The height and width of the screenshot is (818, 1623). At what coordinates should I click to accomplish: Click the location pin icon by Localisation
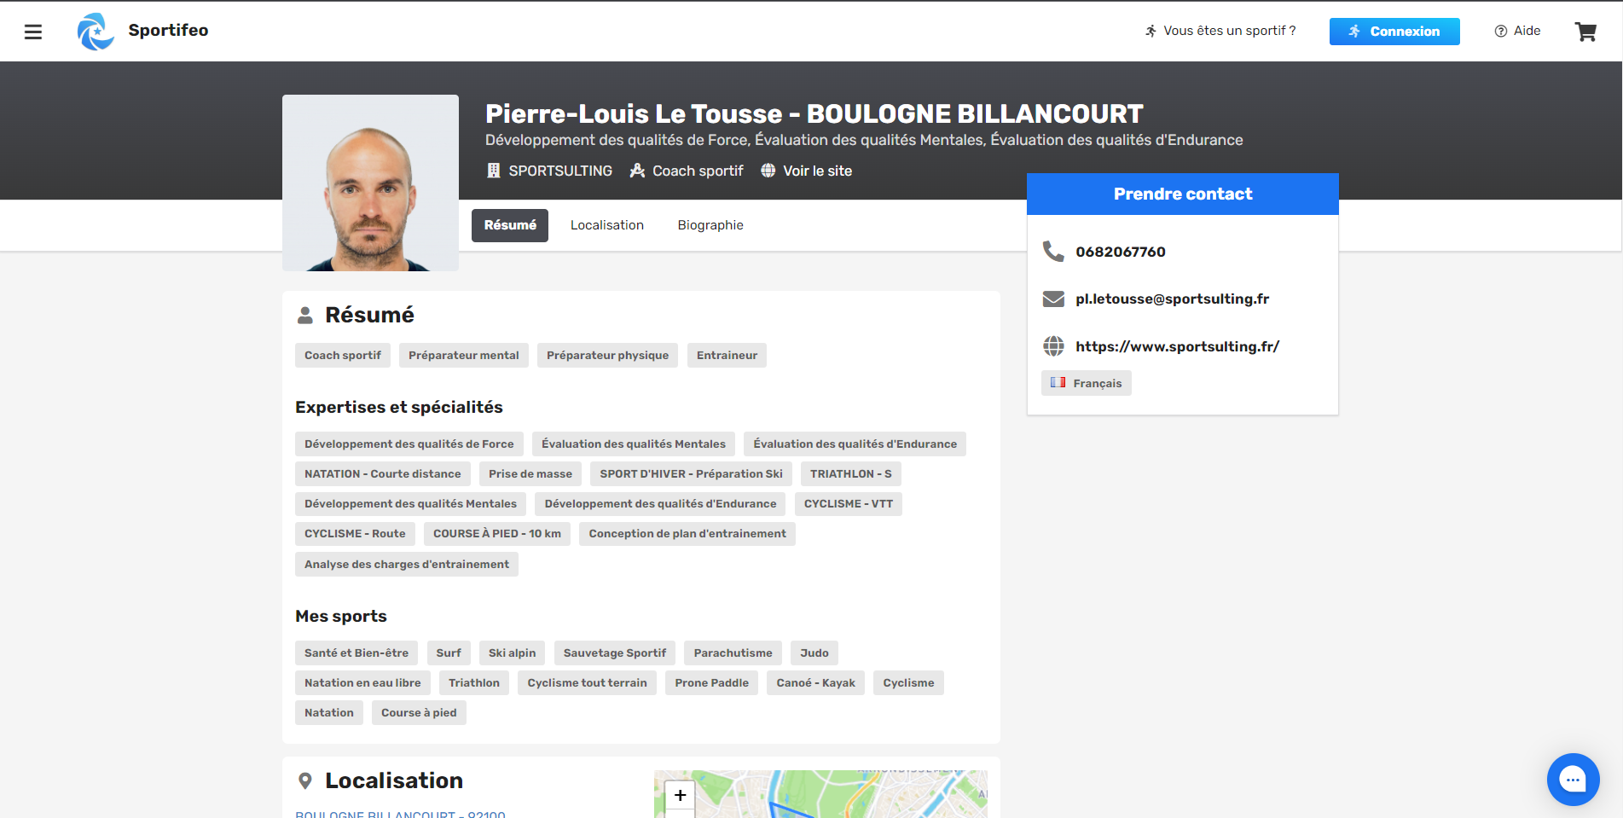pos(304,781)
